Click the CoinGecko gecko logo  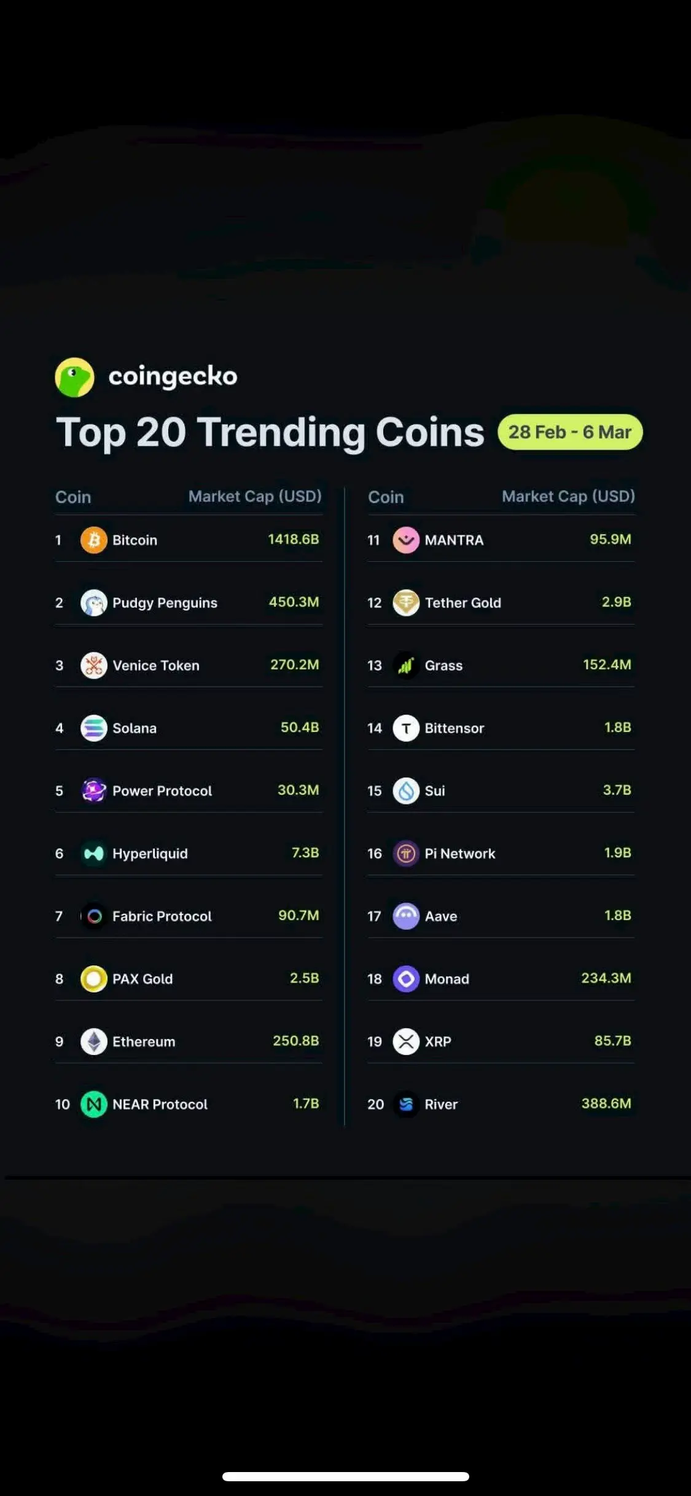(x=74, y=377)
